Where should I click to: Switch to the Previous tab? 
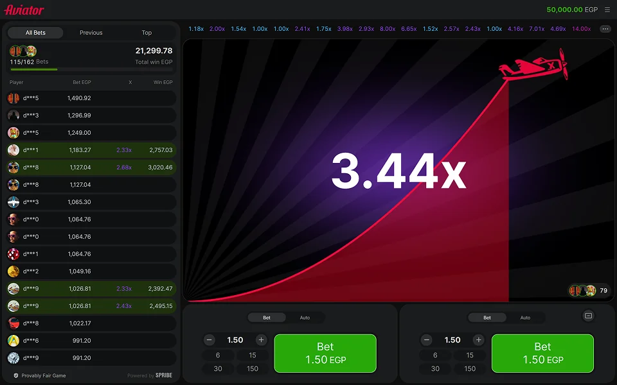[91, 33]
